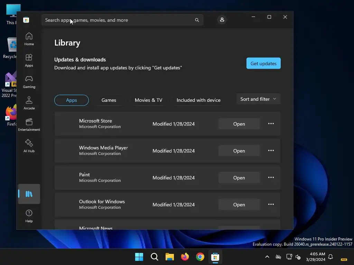Open the Home section in the sidebar
Viewport: 354px width, 265px height.
29,39
